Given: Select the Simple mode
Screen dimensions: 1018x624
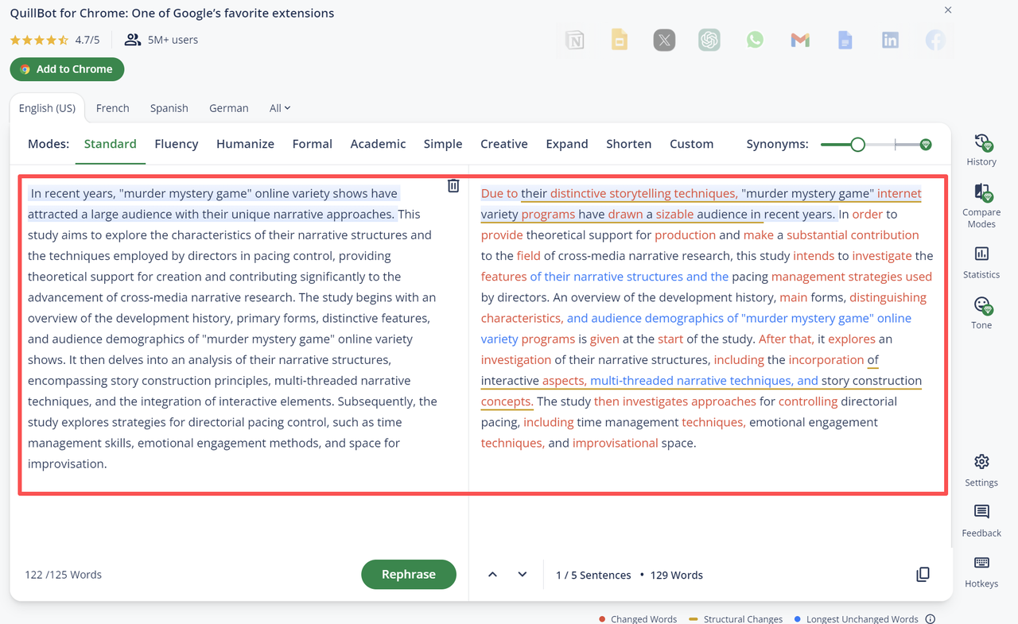Looking at the screenshot, I should click(x=442, y=144).
